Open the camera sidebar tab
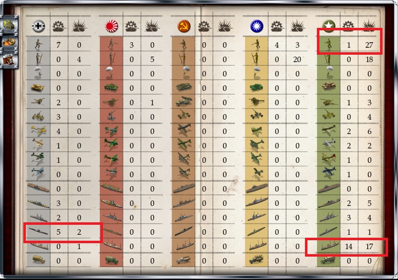Viewport: 398px width, 280px height. (x=9, y=60)
